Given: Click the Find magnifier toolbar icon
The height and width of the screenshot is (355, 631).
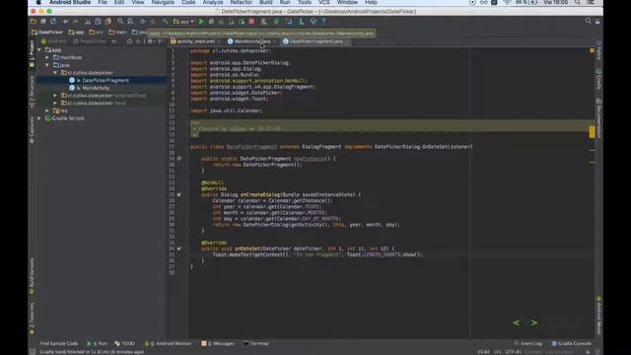Looking at the screenshot, I should pyautogui.click(x=120, y=22).
